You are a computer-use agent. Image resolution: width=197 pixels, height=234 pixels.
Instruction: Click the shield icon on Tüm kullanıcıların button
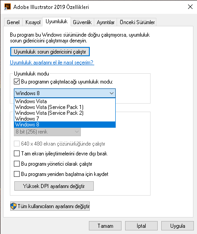coord(13,206)
